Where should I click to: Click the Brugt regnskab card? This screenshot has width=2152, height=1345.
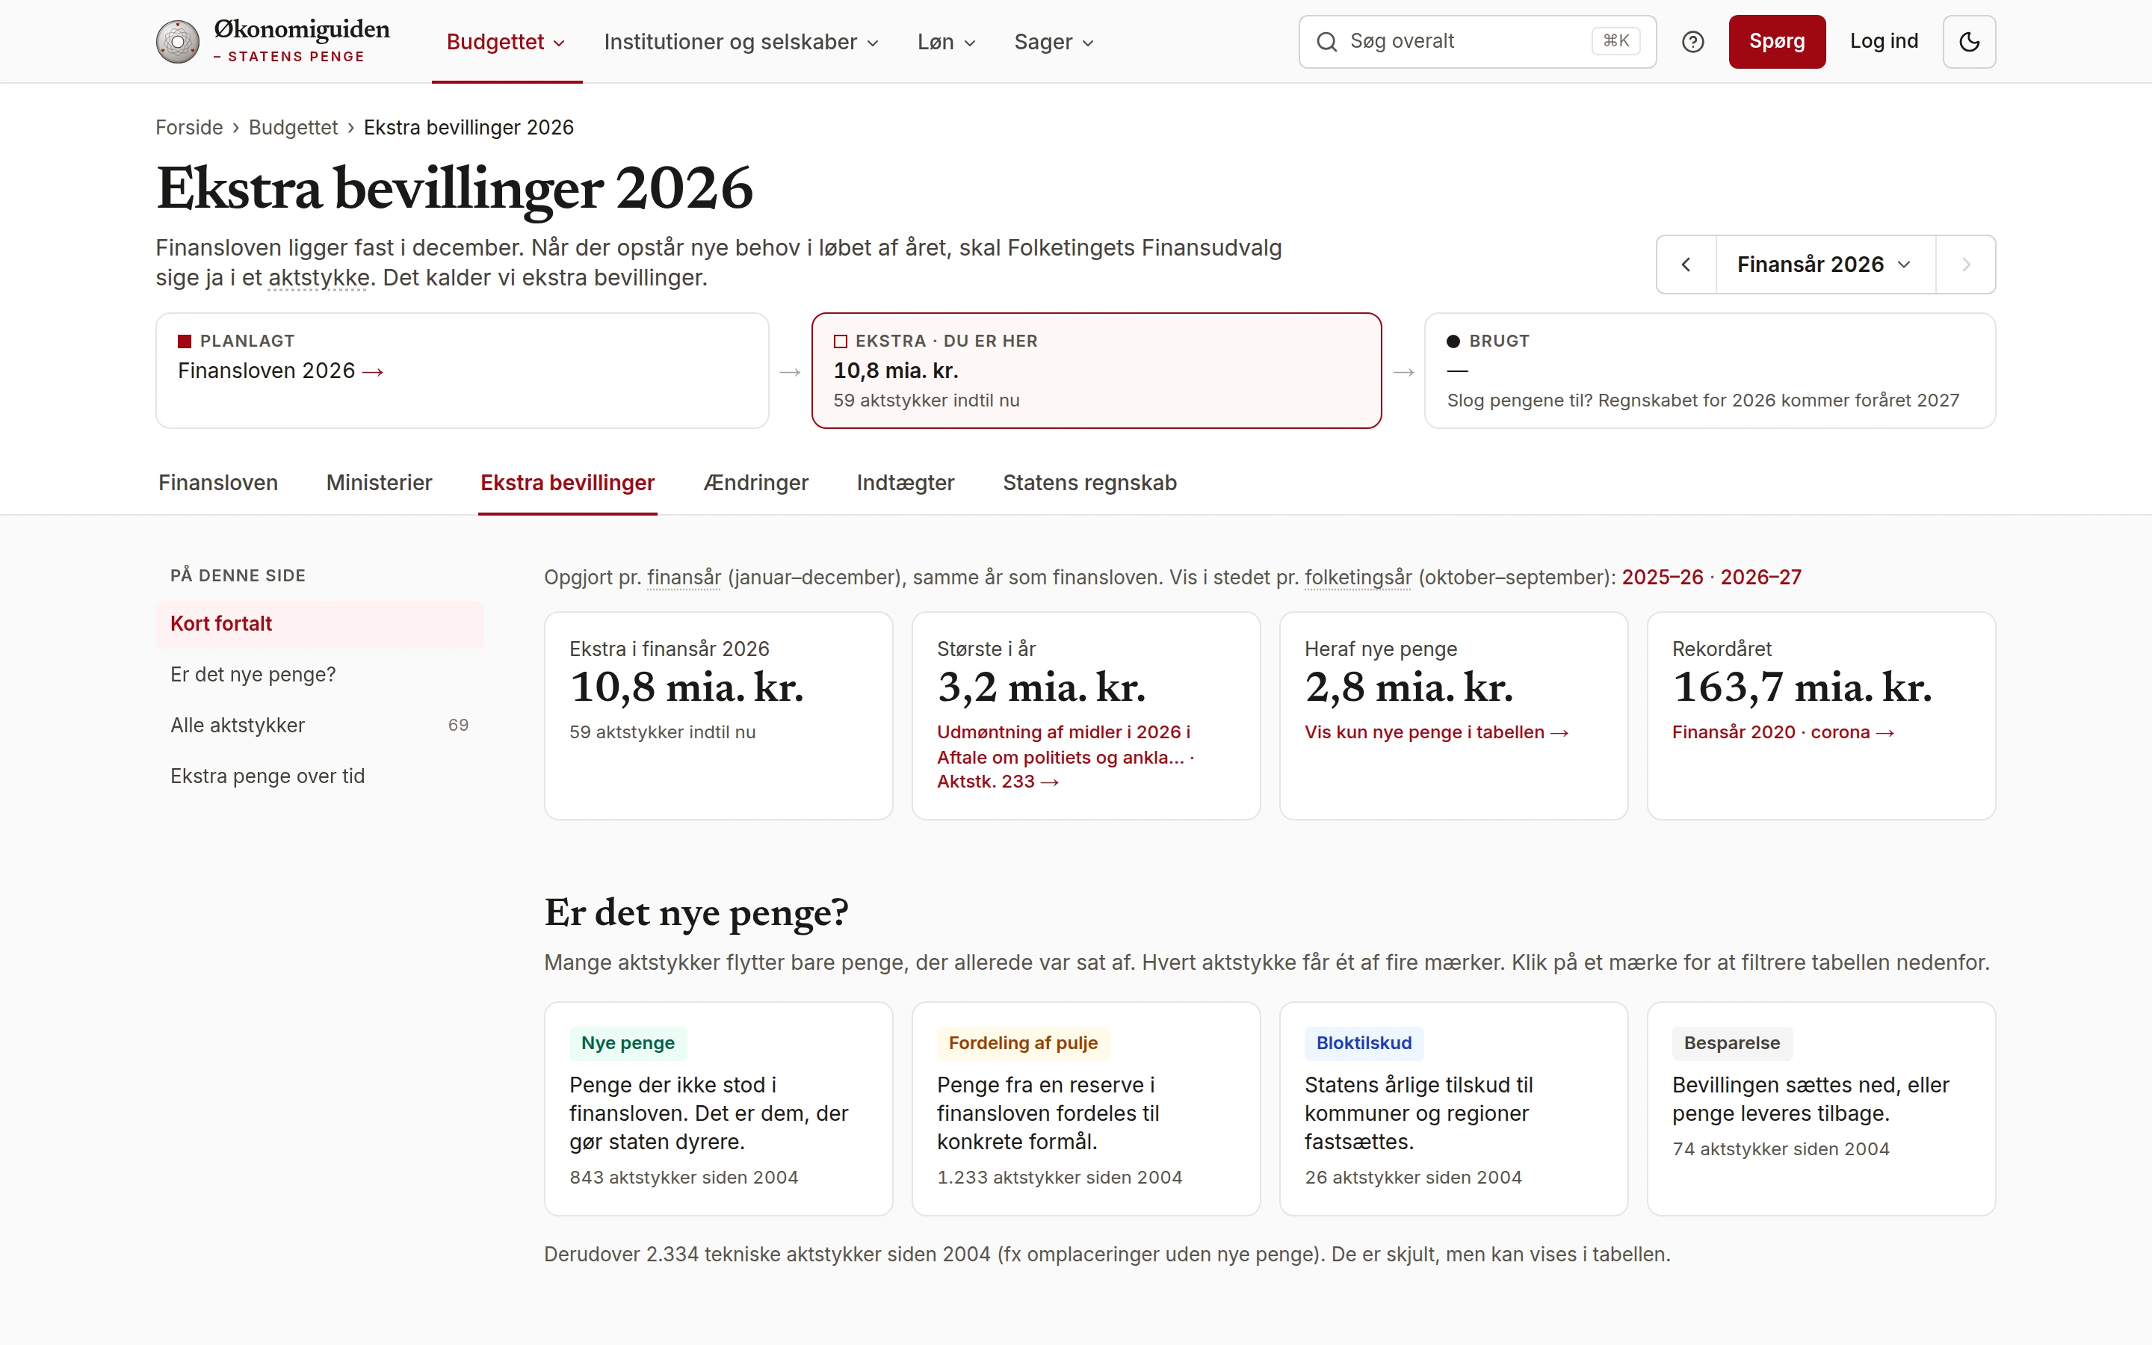1709,370
